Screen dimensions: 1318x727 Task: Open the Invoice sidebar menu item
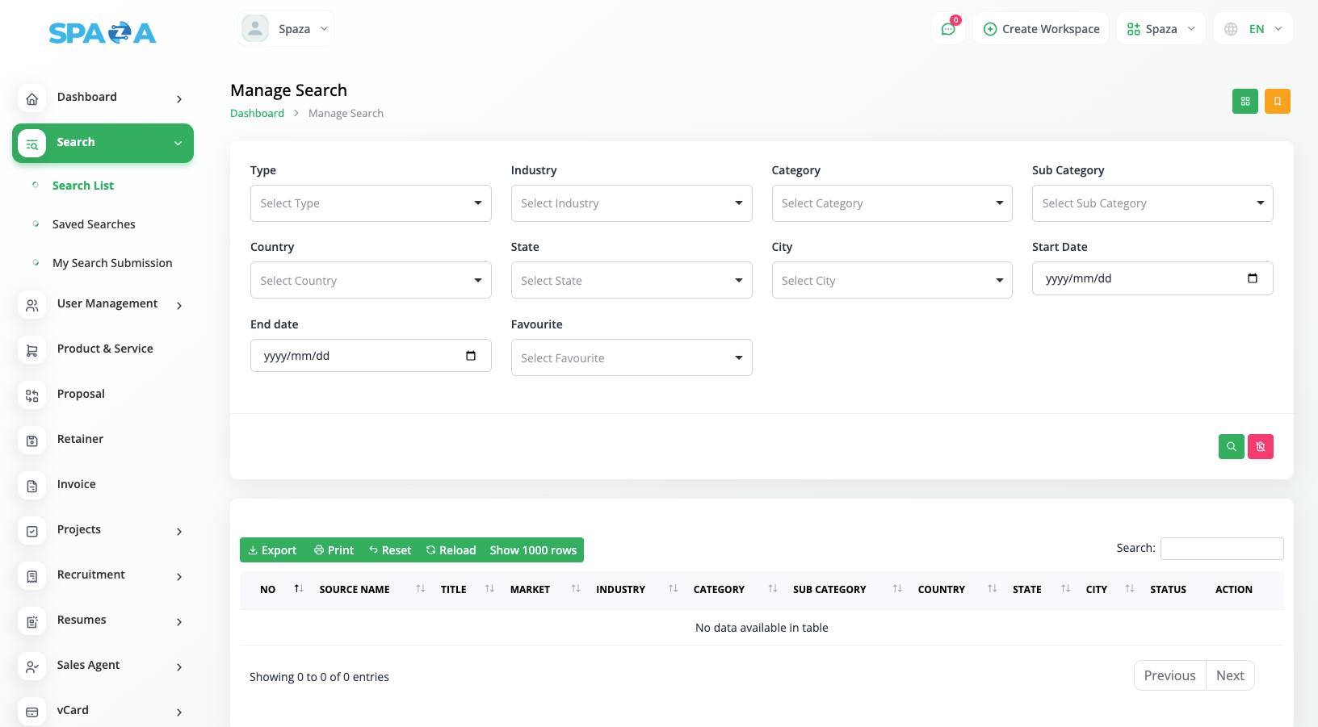coord(77,484)
